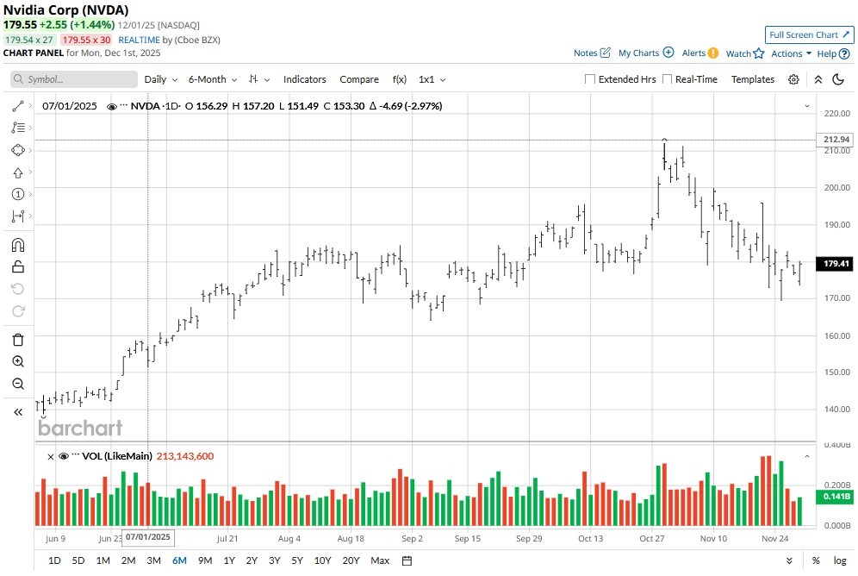
Task: Zoom in with the plus magnifier
Action: [x=17, y=361]
